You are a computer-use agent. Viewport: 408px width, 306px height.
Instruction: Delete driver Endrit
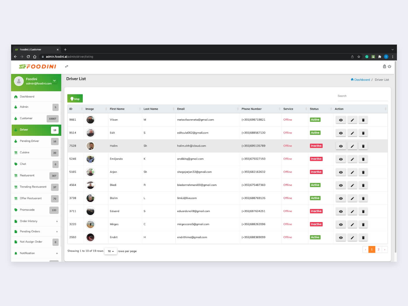tap(363, 238)
